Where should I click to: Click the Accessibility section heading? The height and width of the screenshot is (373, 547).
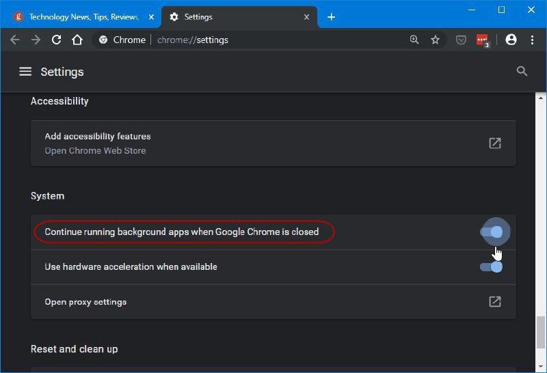[x=59, y=101]
